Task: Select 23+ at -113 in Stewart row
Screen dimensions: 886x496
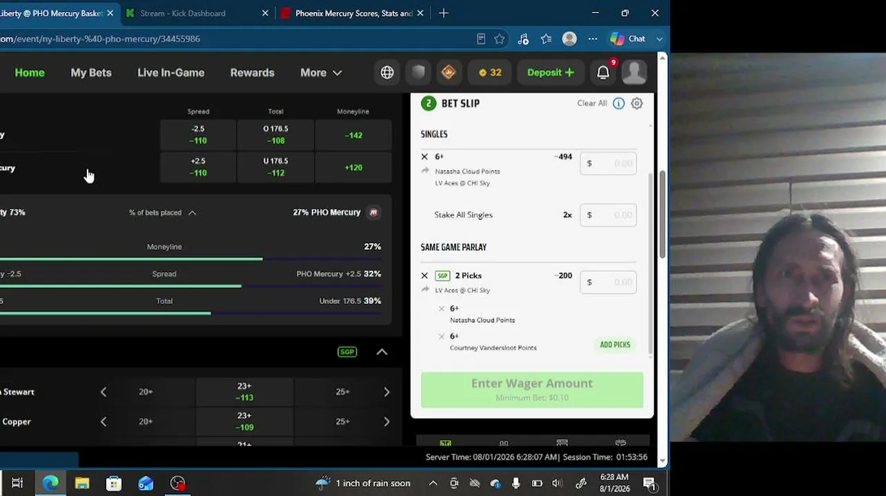Action: point(244,392)
